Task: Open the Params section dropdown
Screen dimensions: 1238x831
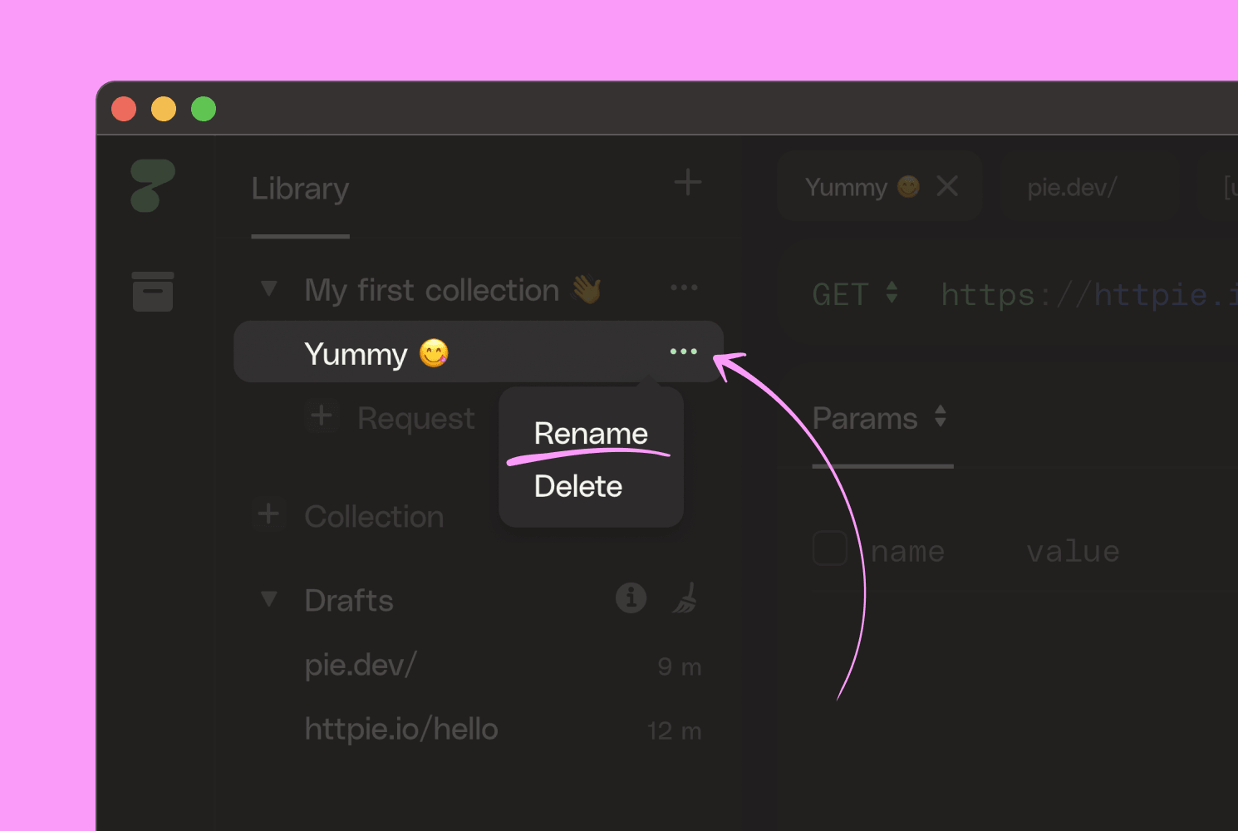Action: pos(880,418)
